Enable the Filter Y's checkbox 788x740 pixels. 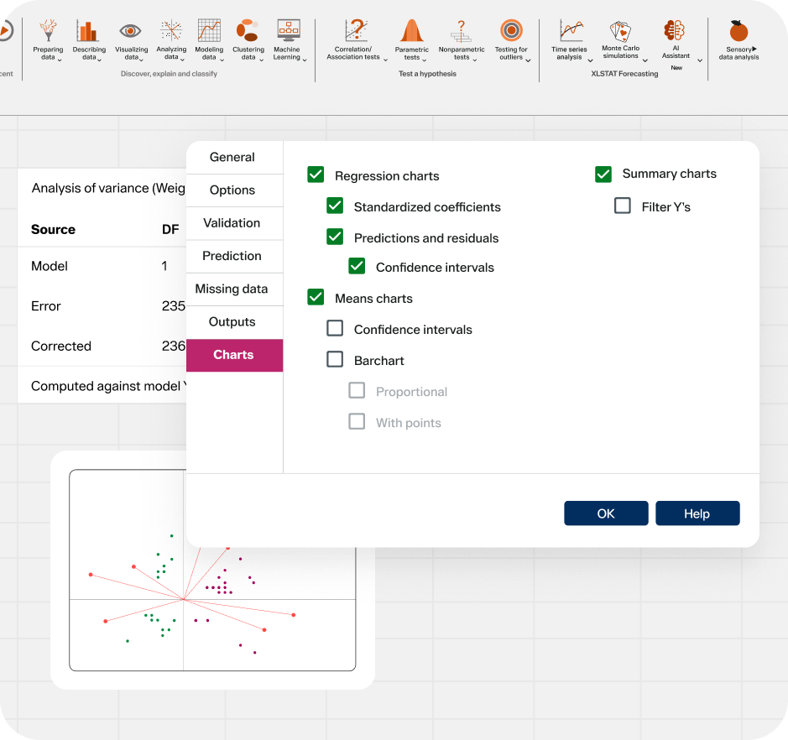623,206
